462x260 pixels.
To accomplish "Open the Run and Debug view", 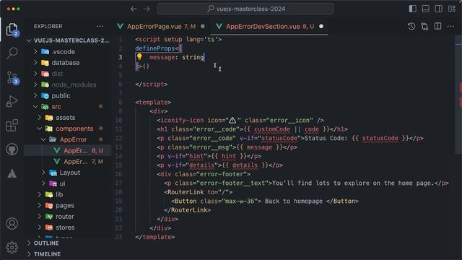I will click(x=12, y=101).
